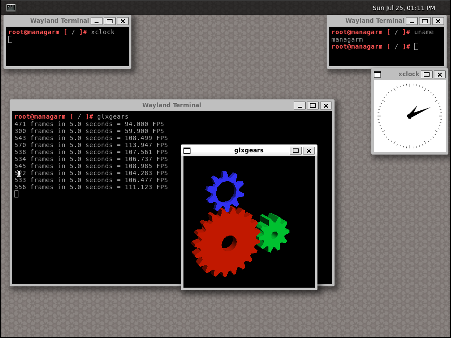The image size is (451, 338).
Task: Click the xclock window title text
Action: [x=409, y=74]
